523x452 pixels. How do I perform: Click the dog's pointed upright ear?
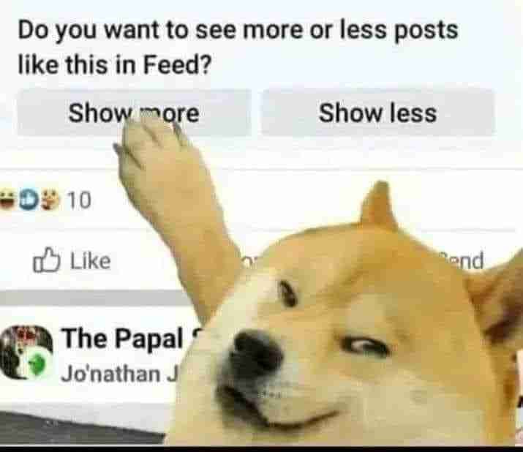point(379,206)
